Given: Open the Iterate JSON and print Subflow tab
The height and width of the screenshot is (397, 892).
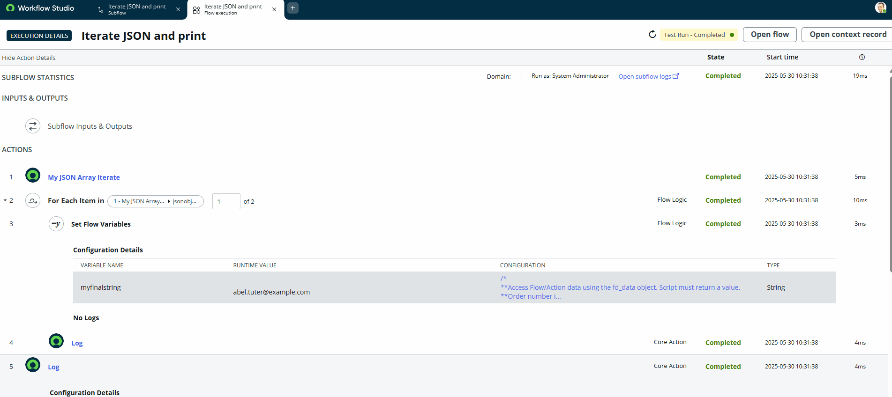Looking at the screenshot, I should pyautogui.click(x=137, y=9).
